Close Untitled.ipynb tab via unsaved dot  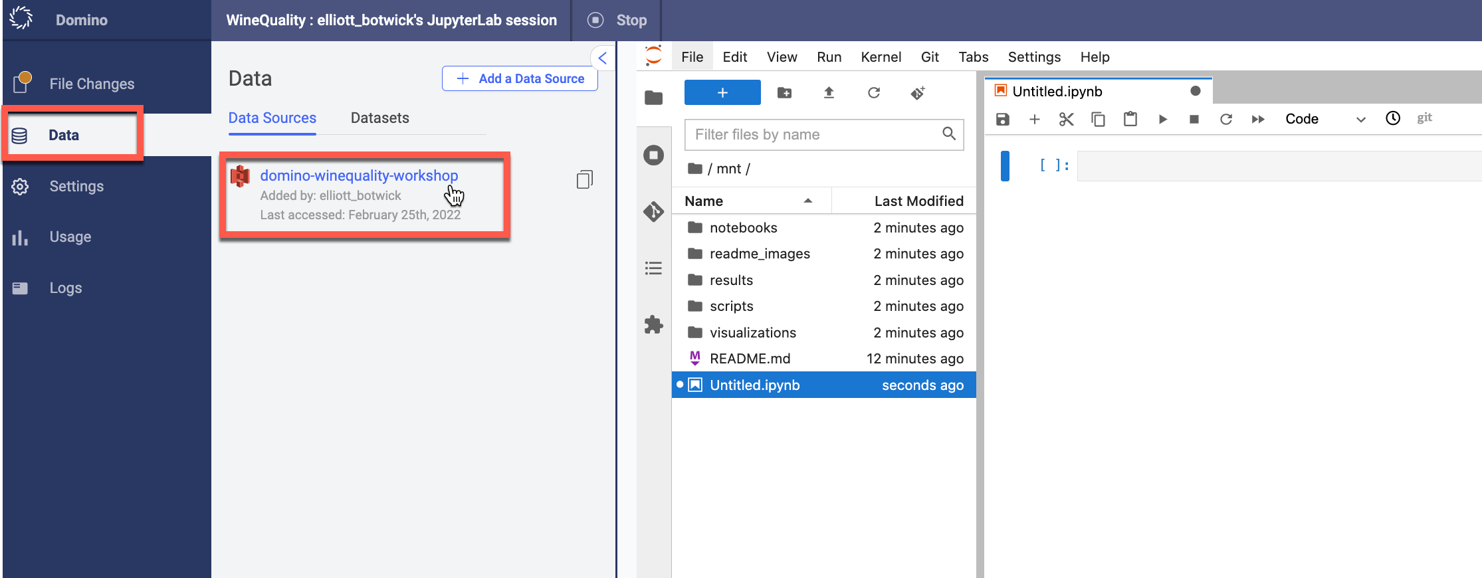coord(1195,91)
